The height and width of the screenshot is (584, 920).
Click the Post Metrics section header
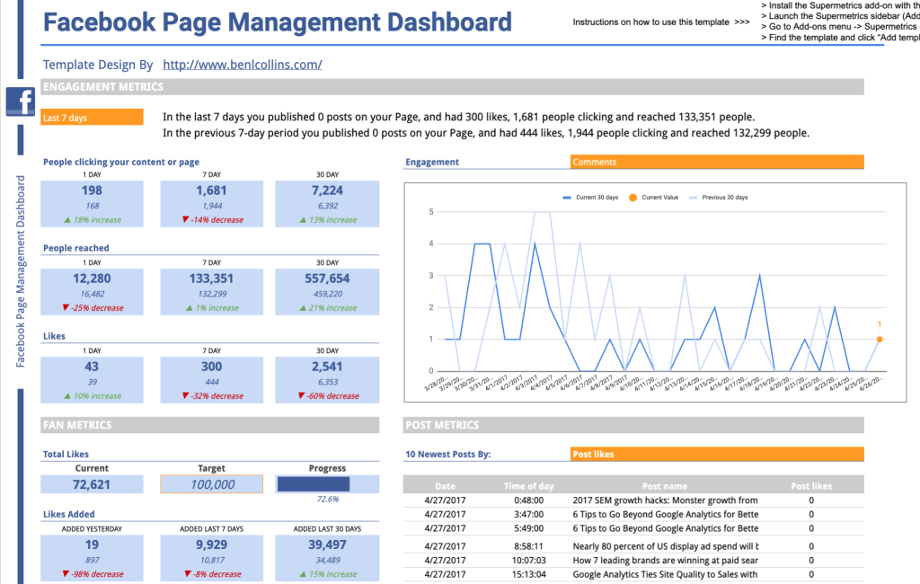point(442,425)
